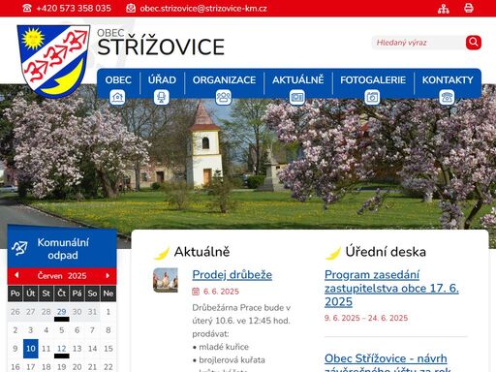Open the FOTOGALERIE menu item
This screenshot has width=496, height=372.
[373, 79]
